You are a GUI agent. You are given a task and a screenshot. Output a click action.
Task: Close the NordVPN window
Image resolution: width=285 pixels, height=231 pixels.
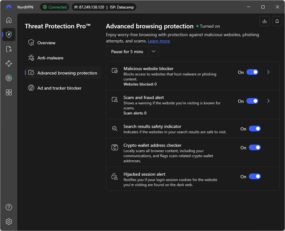pyautogui.click(x=277, y=7)
